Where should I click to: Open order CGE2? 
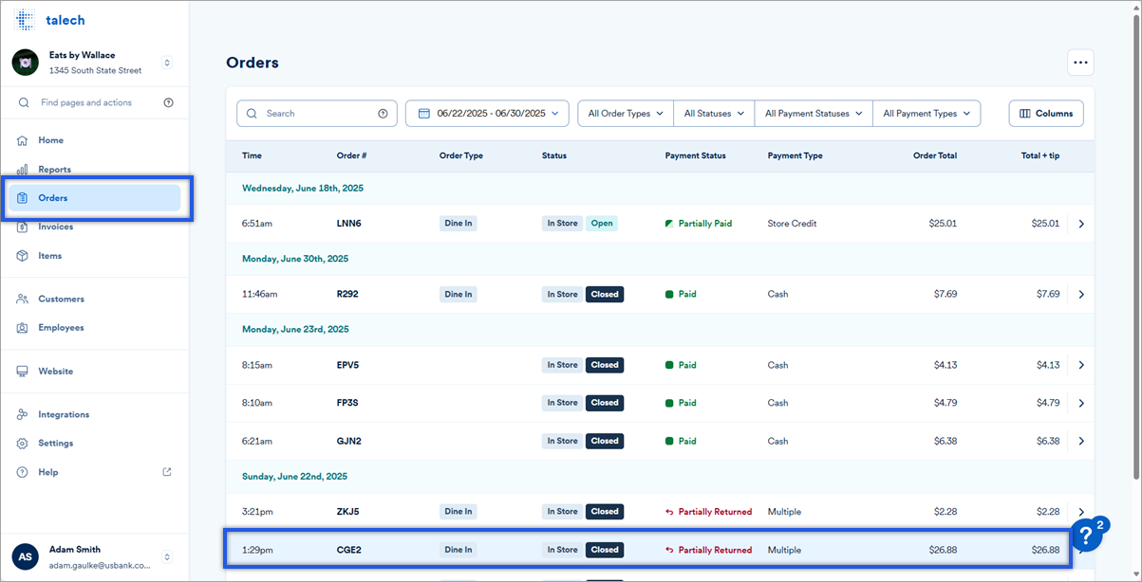(348, 550)
